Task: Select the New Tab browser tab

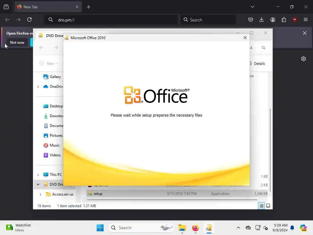Action: [x=48, y=7]
